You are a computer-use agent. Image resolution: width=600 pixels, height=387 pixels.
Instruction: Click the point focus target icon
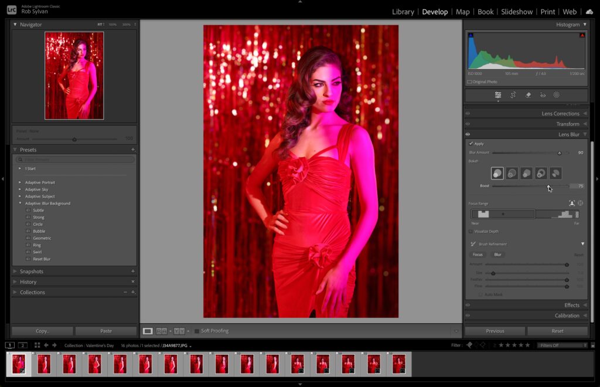pos(581,203)
